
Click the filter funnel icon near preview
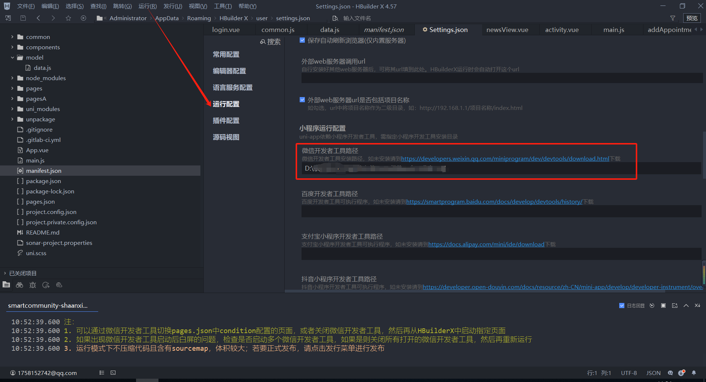pos(673,18)
